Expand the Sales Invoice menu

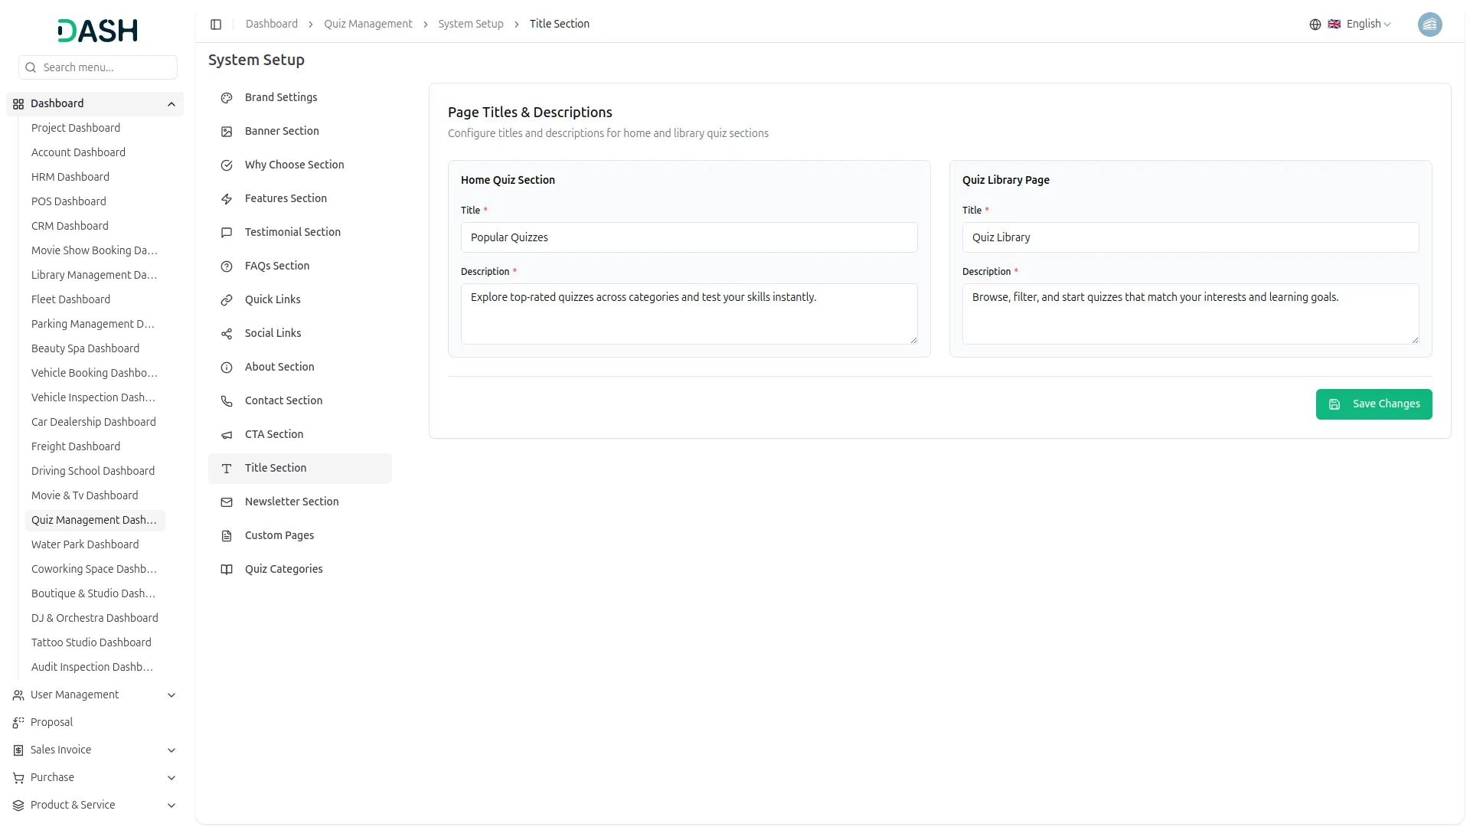(x=171, y=750)
